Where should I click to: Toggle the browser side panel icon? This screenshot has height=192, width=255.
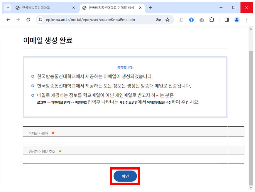pyautogui.click(x=227, y=20)
